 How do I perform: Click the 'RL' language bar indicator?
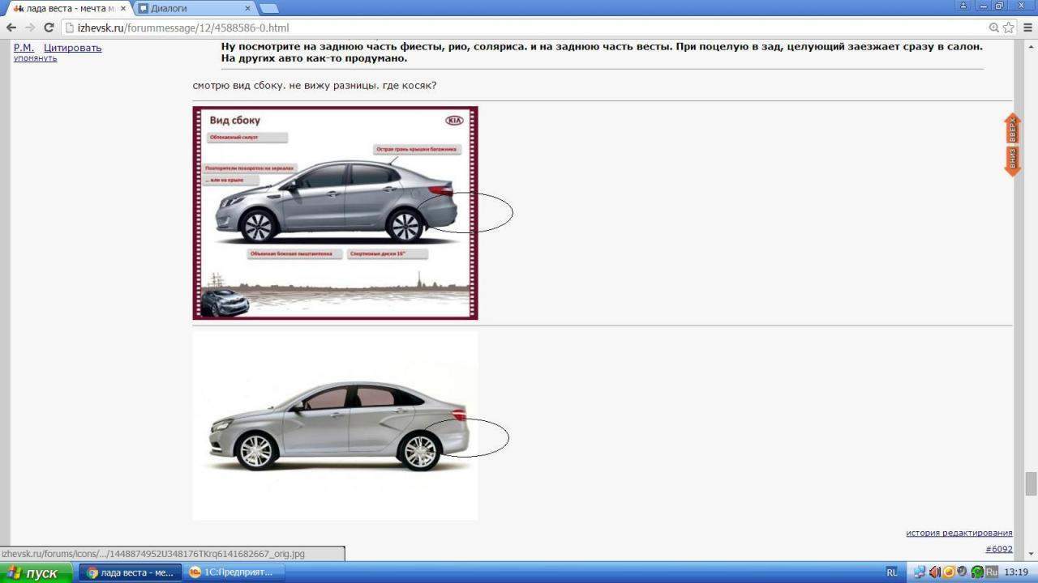pyautogui.click(x=892, y=572)
